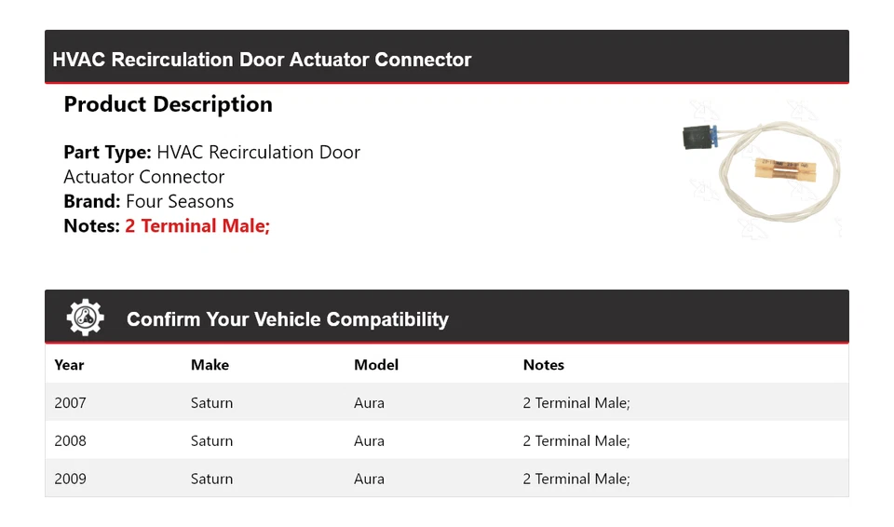Click the Model column header
This screenshot has height=527, width=894.
coord(375,365)
